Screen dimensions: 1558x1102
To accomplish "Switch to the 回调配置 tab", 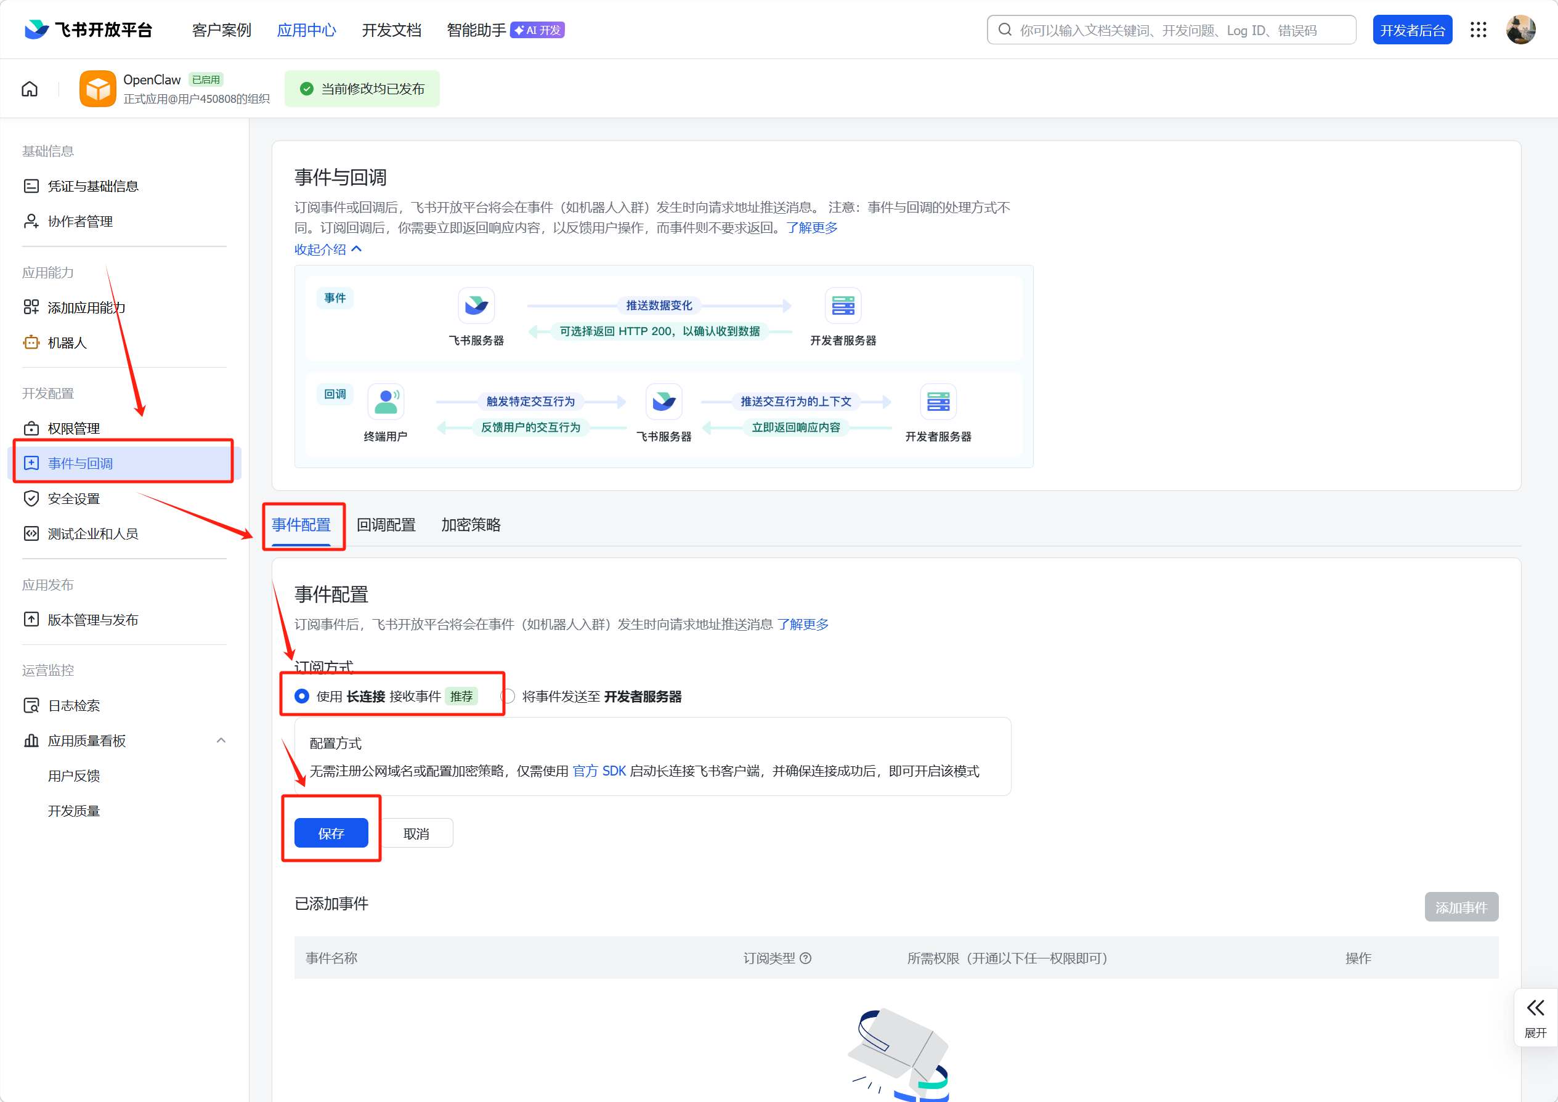I will point(386,525).
